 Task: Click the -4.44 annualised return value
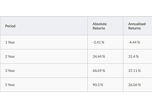[x=132, y=42]
